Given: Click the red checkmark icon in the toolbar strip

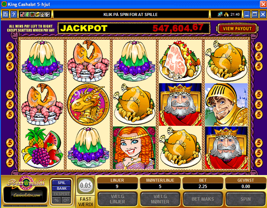Looking at the screenshot, I should pos(22,15).
